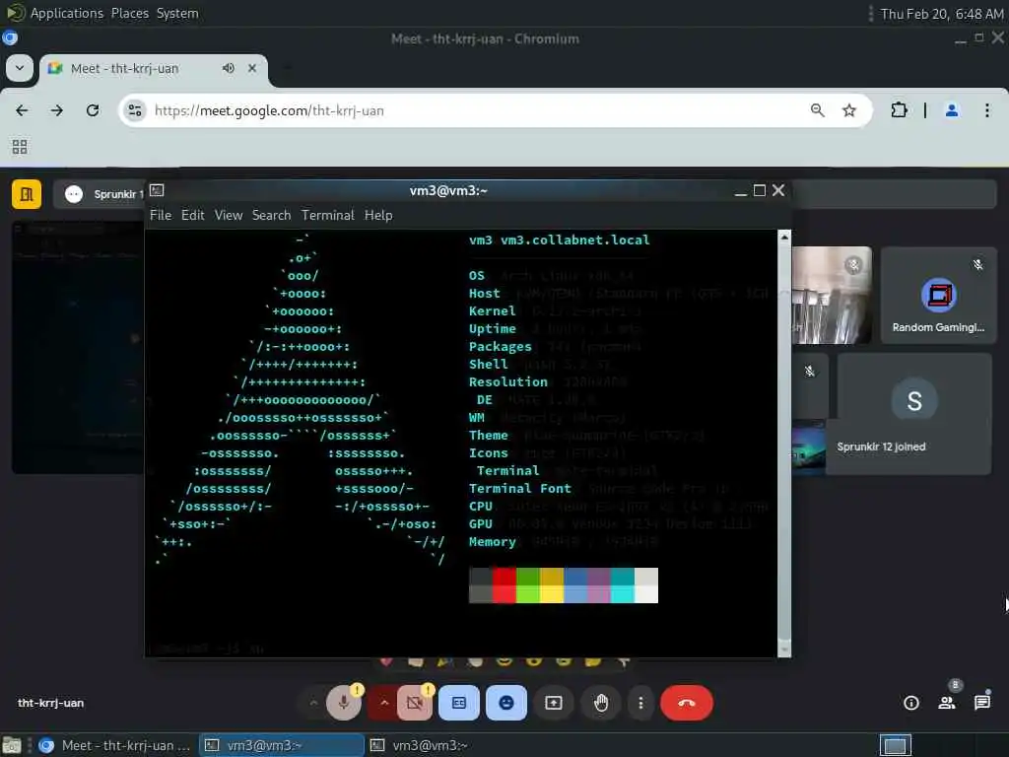Open the View menu in the terminal
Image resolution: width=1009 pixels, height=757 pixels.
pyautogui.click(x=229, y=215)
